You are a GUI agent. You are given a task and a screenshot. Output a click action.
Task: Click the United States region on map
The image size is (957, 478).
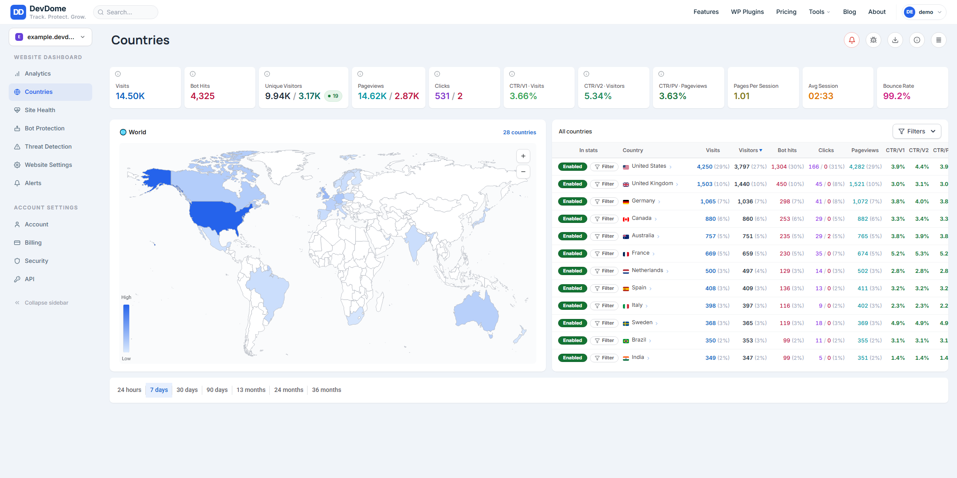217,215
